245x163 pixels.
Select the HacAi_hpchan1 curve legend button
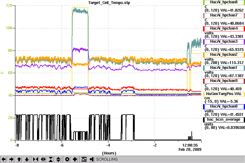224,68
